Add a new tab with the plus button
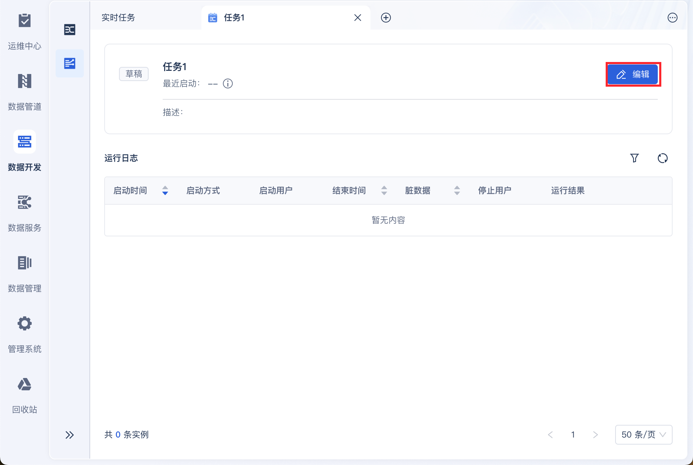Screen dimensions: 693x465 pos(386,18)
